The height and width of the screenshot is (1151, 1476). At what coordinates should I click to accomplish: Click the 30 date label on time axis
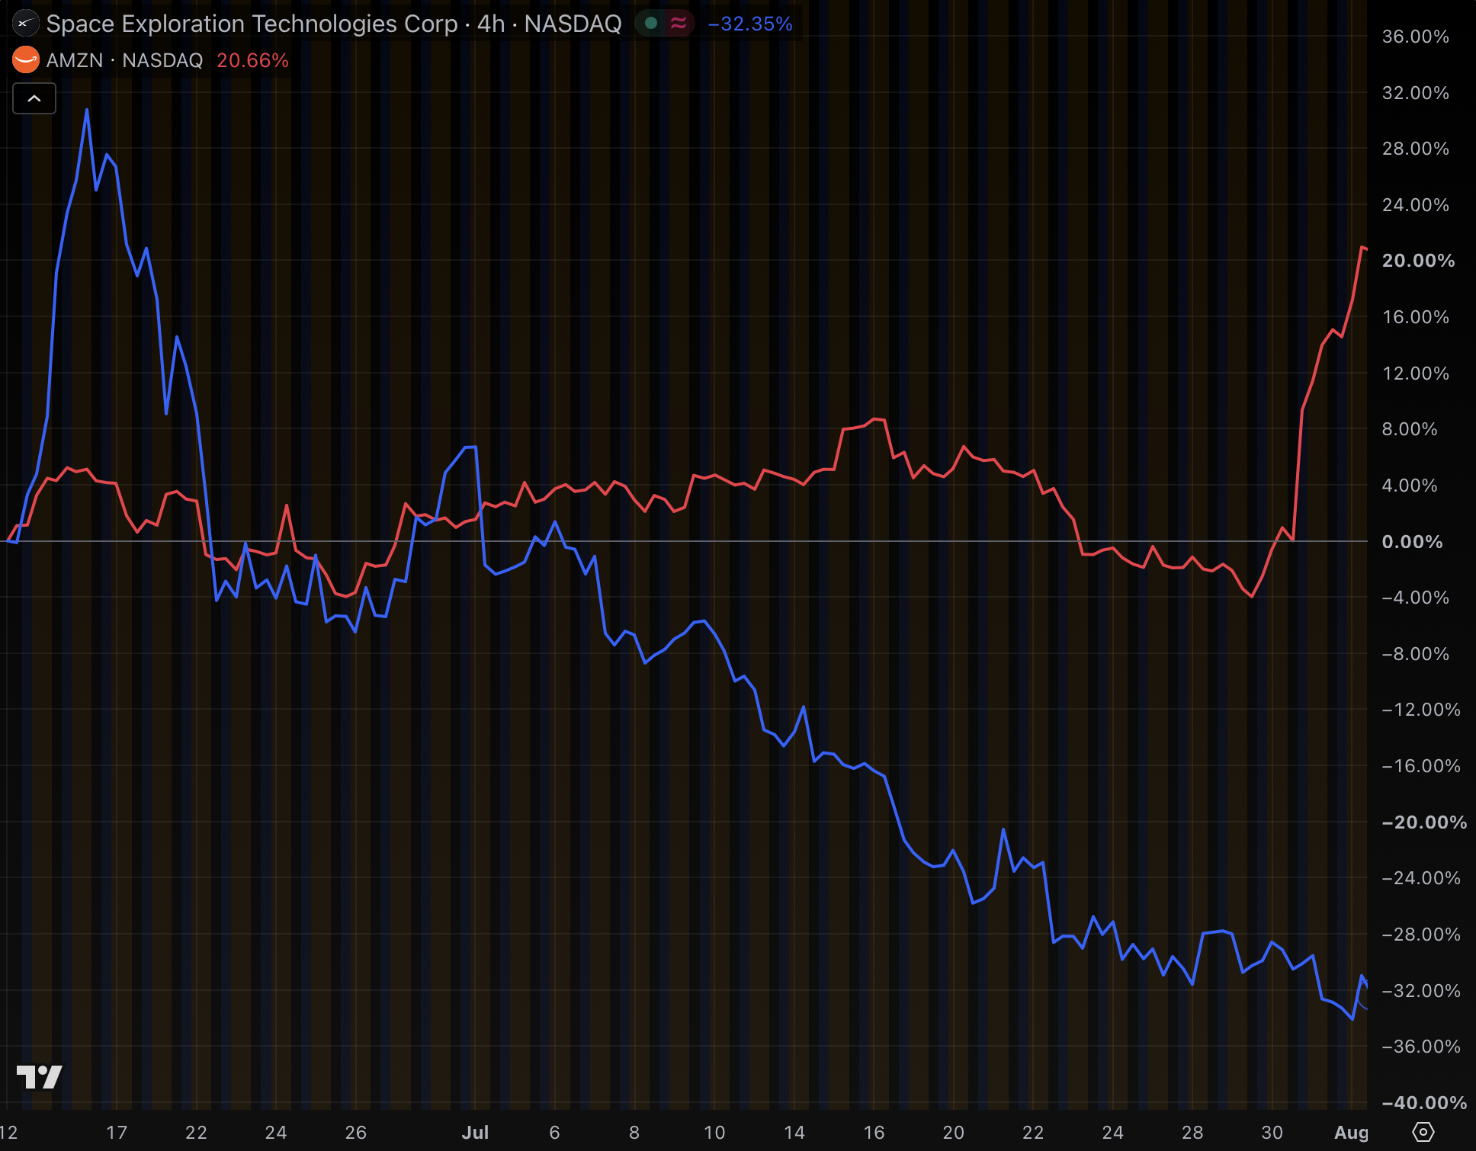tap(1272, 1133)
